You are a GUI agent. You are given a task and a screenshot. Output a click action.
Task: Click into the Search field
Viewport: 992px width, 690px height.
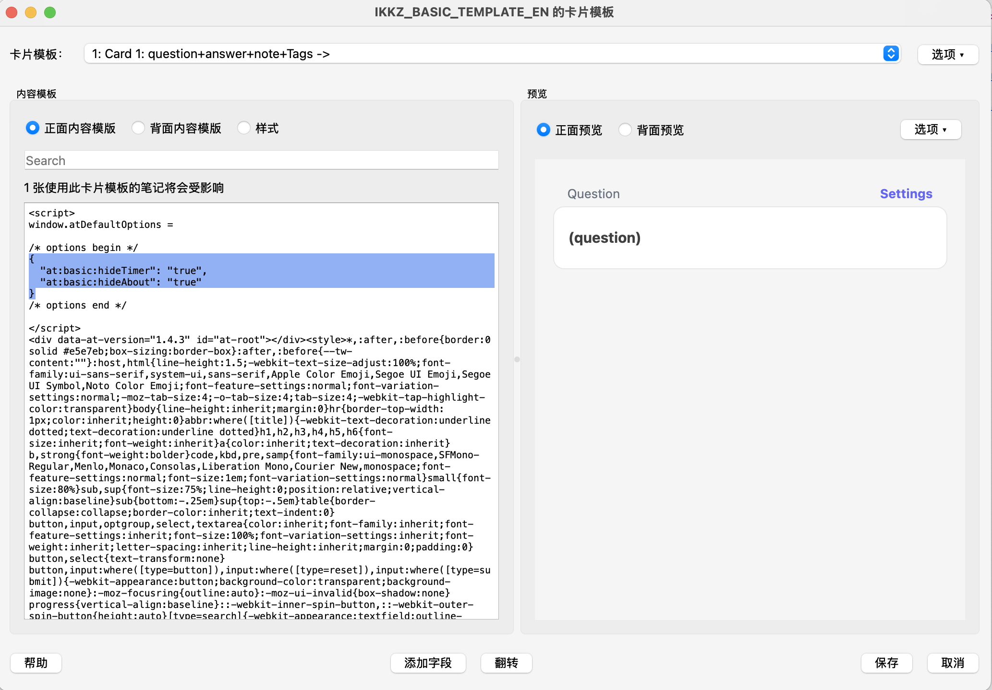click(x=261, y=160)
